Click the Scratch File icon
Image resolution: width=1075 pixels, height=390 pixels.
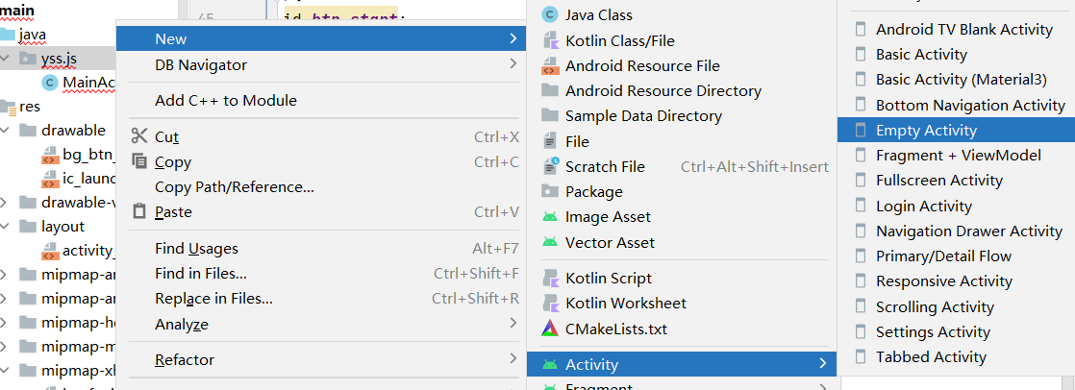550,166
